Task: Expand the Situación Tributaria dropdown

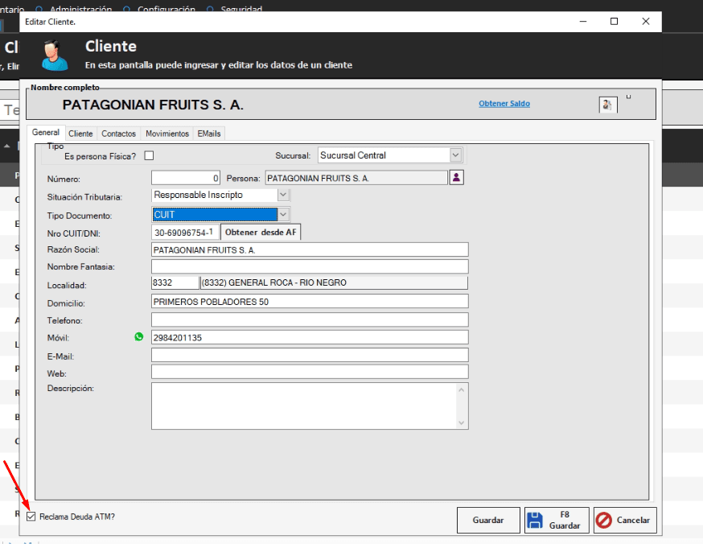Action: pyautogui.click(x=282, y=195)
